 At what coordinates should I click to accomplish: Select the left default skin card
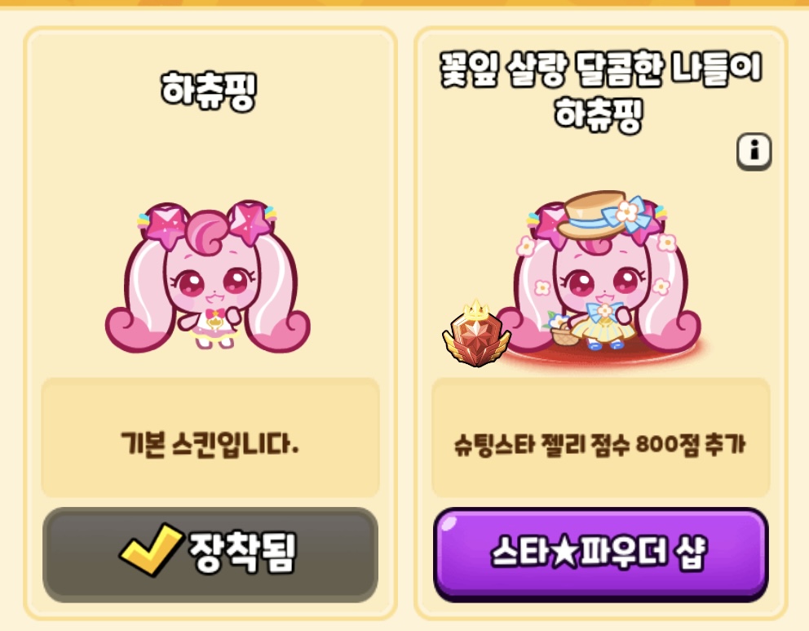210,323
